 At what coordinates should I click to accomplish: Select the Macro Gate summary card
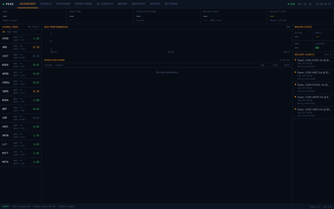[234, 16]
